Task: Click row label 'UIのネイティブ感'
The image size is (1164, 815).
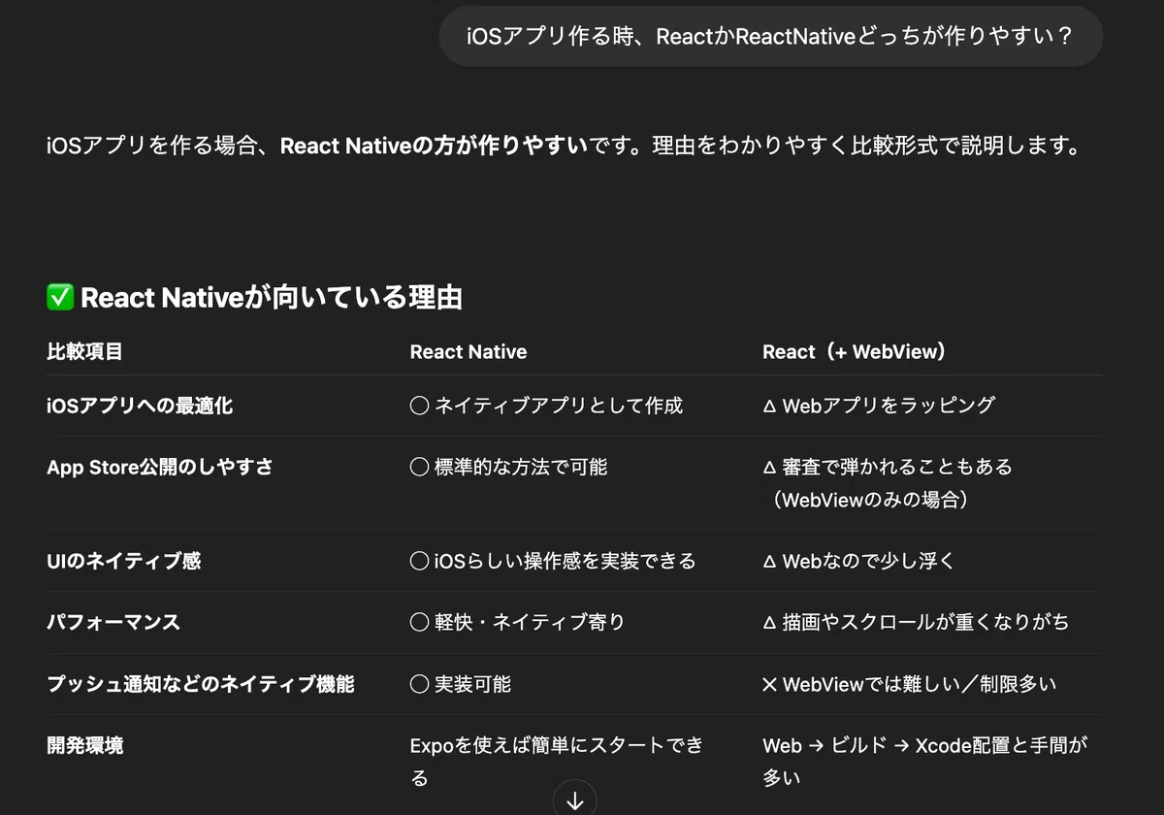Action: [x=124, y=561]
